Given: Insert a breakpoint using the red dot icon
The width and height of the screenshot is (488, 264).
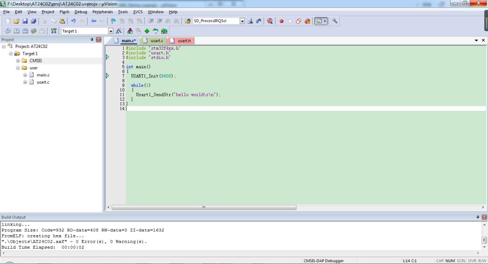Looking at the screenshot, I should 281,21.
